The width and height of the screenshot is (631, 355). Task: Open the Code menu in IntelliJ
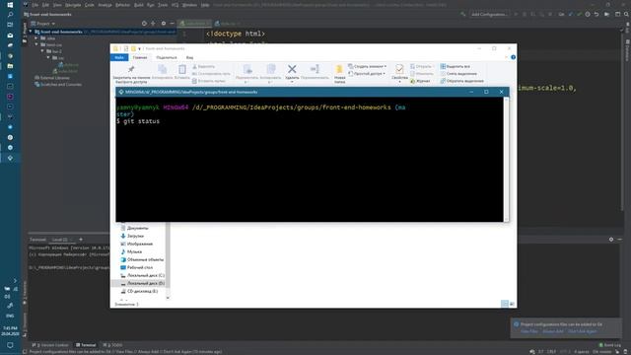pos(90,5)
